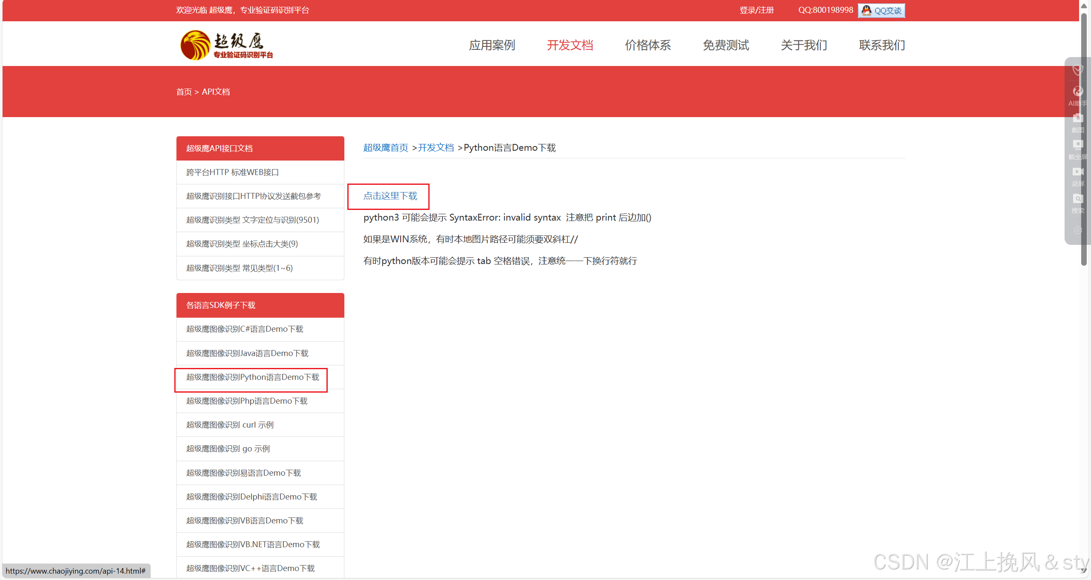Open 超级鹰图像识别 curl 示例
Viewport: 1091px width, 580px height.
pyautogui.click(x=260, y=425)
